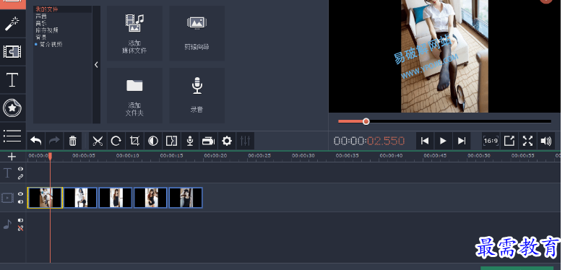Click the preview seek bar handle
The width and height of the screenshot is (565, 270).
point(366,122)
